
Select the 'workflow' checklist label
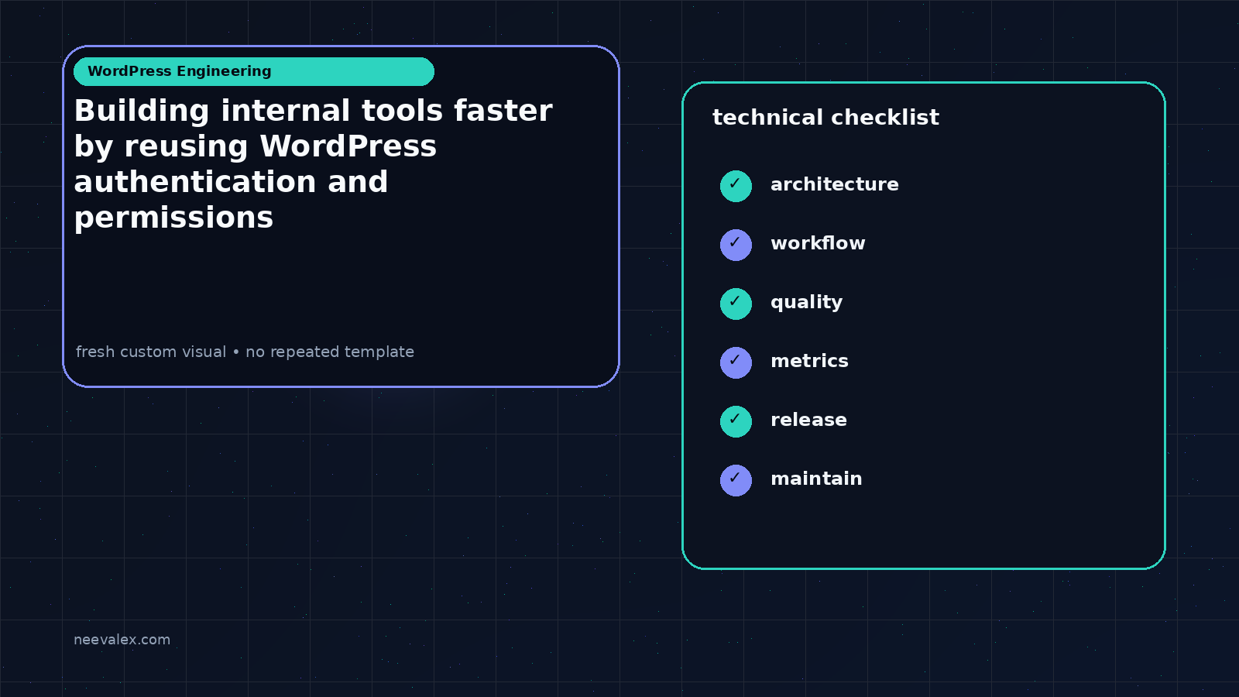818,243
